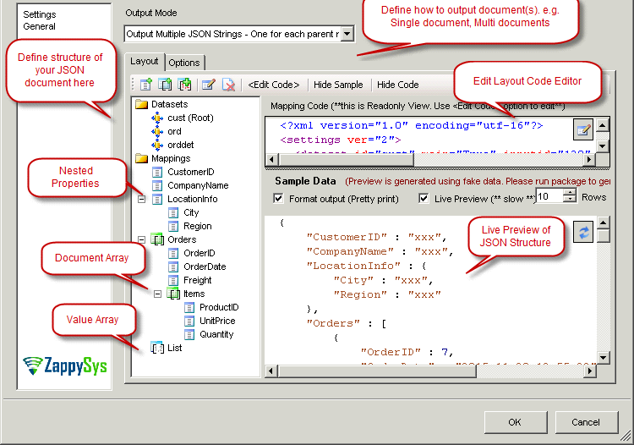The width and height of the screenshot is (634, 445).
Task: Open the Output Mode dropdown
Action: point(347,34)
